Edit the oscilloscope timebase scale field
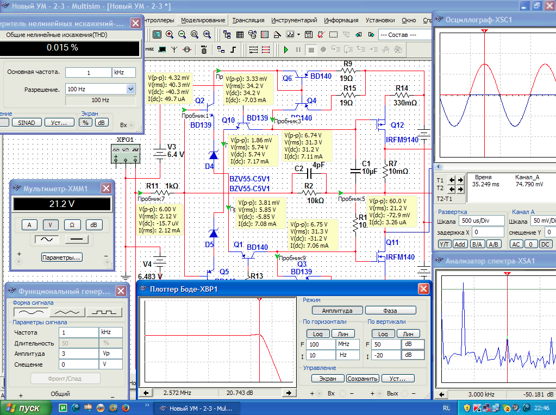 pyautogui.click(x=482, y=221)
